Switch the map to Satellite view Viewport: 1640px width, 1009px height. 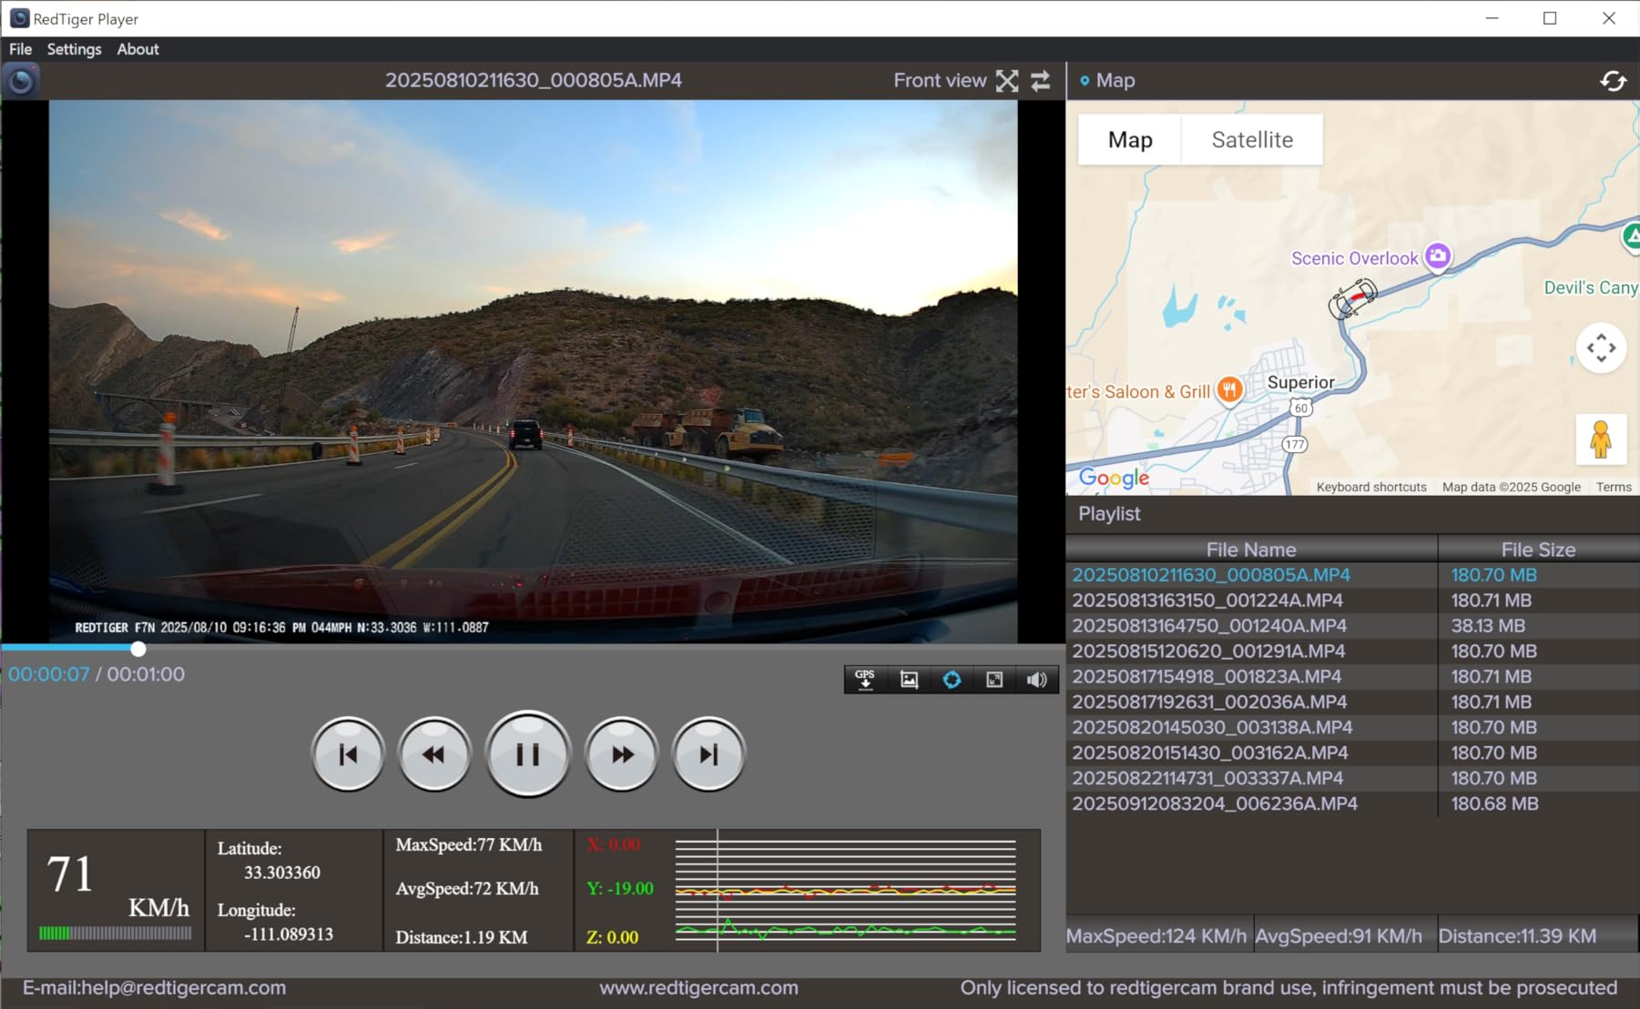1251,139
